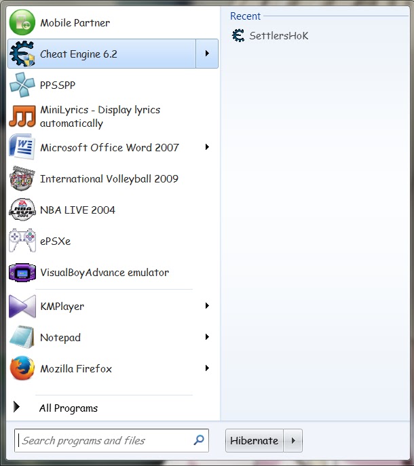Click the ePSXe gamepad icon
414x466 pixels.
tap(22, 241)
